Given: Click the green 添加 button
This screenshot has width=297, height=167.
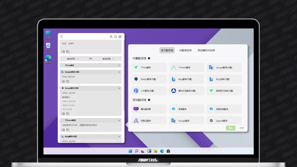Looking at the screenshot, I should [231, 128].
